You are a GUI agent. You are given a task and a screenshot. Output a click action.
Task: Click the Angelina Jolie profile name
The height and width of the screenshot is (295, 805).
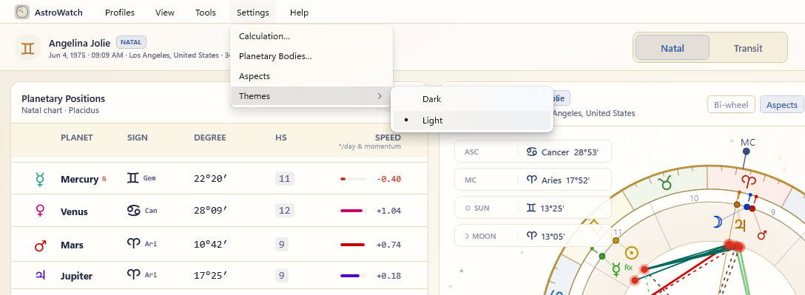click(x=80, y=43)
